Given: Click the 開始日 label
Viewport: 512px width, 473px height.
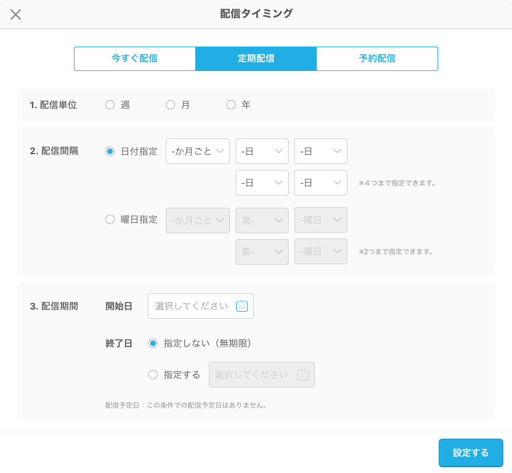Looking at the screenshot, I should [x=119, y=306].
